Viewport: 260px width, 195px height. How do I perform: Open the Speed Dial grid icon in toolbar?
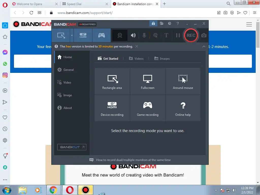point(39,13)
